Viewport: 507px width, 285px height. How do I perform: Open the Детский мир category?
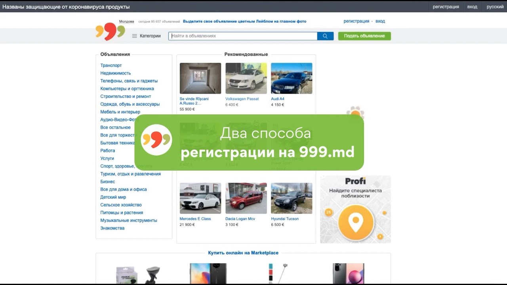tap(113, 197)
